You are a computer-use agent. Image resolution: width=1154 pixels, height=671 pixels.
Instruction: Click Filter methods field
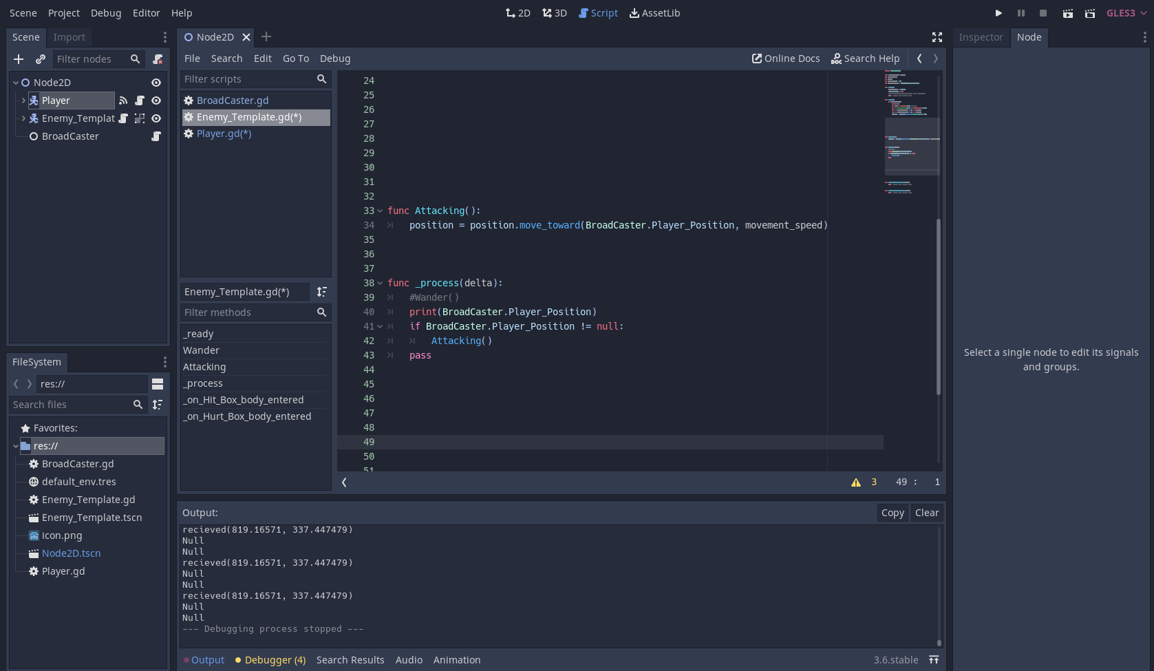pyautogui.click(x=255, y=312)
